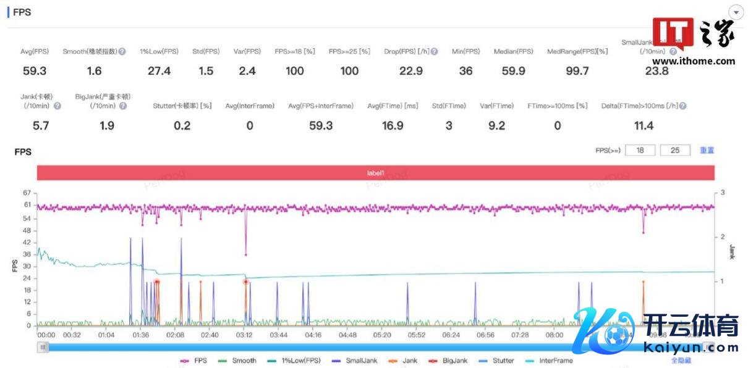The height and width of the screenshot is (368, 748).
Task: Toggle Stutter series in legend
Action: coord(498,361)
